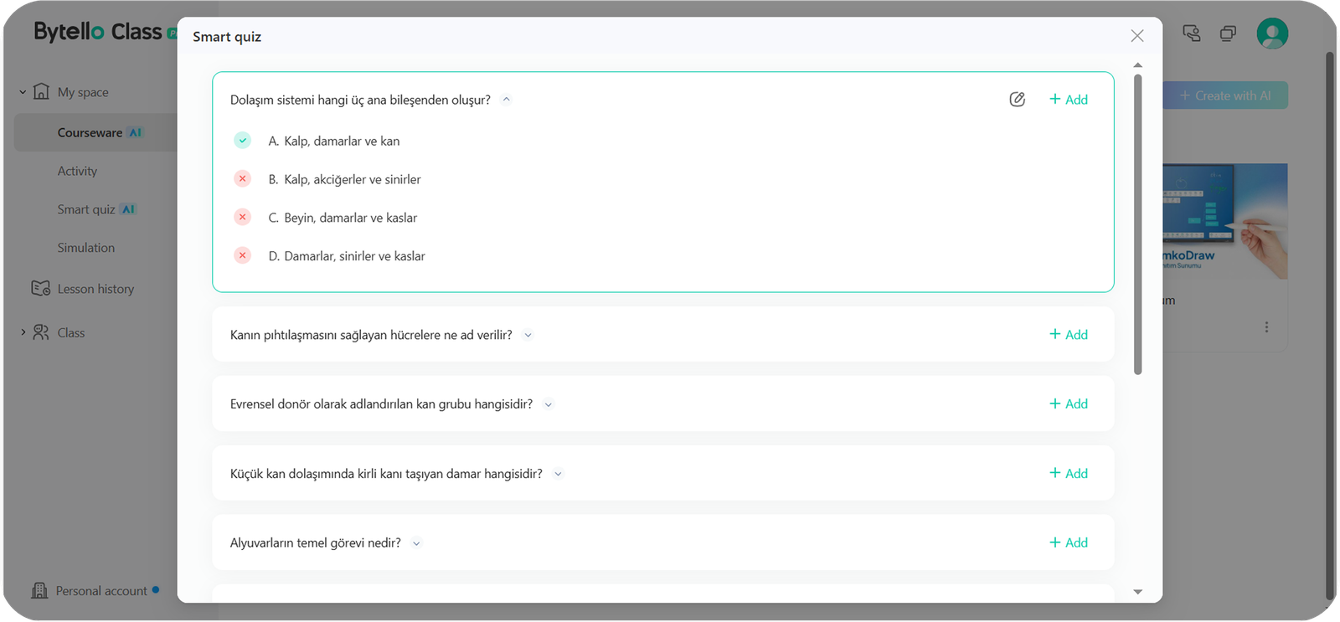Open the user profile avatar
Screen dimensions: 1340x622
[1271, 33]
